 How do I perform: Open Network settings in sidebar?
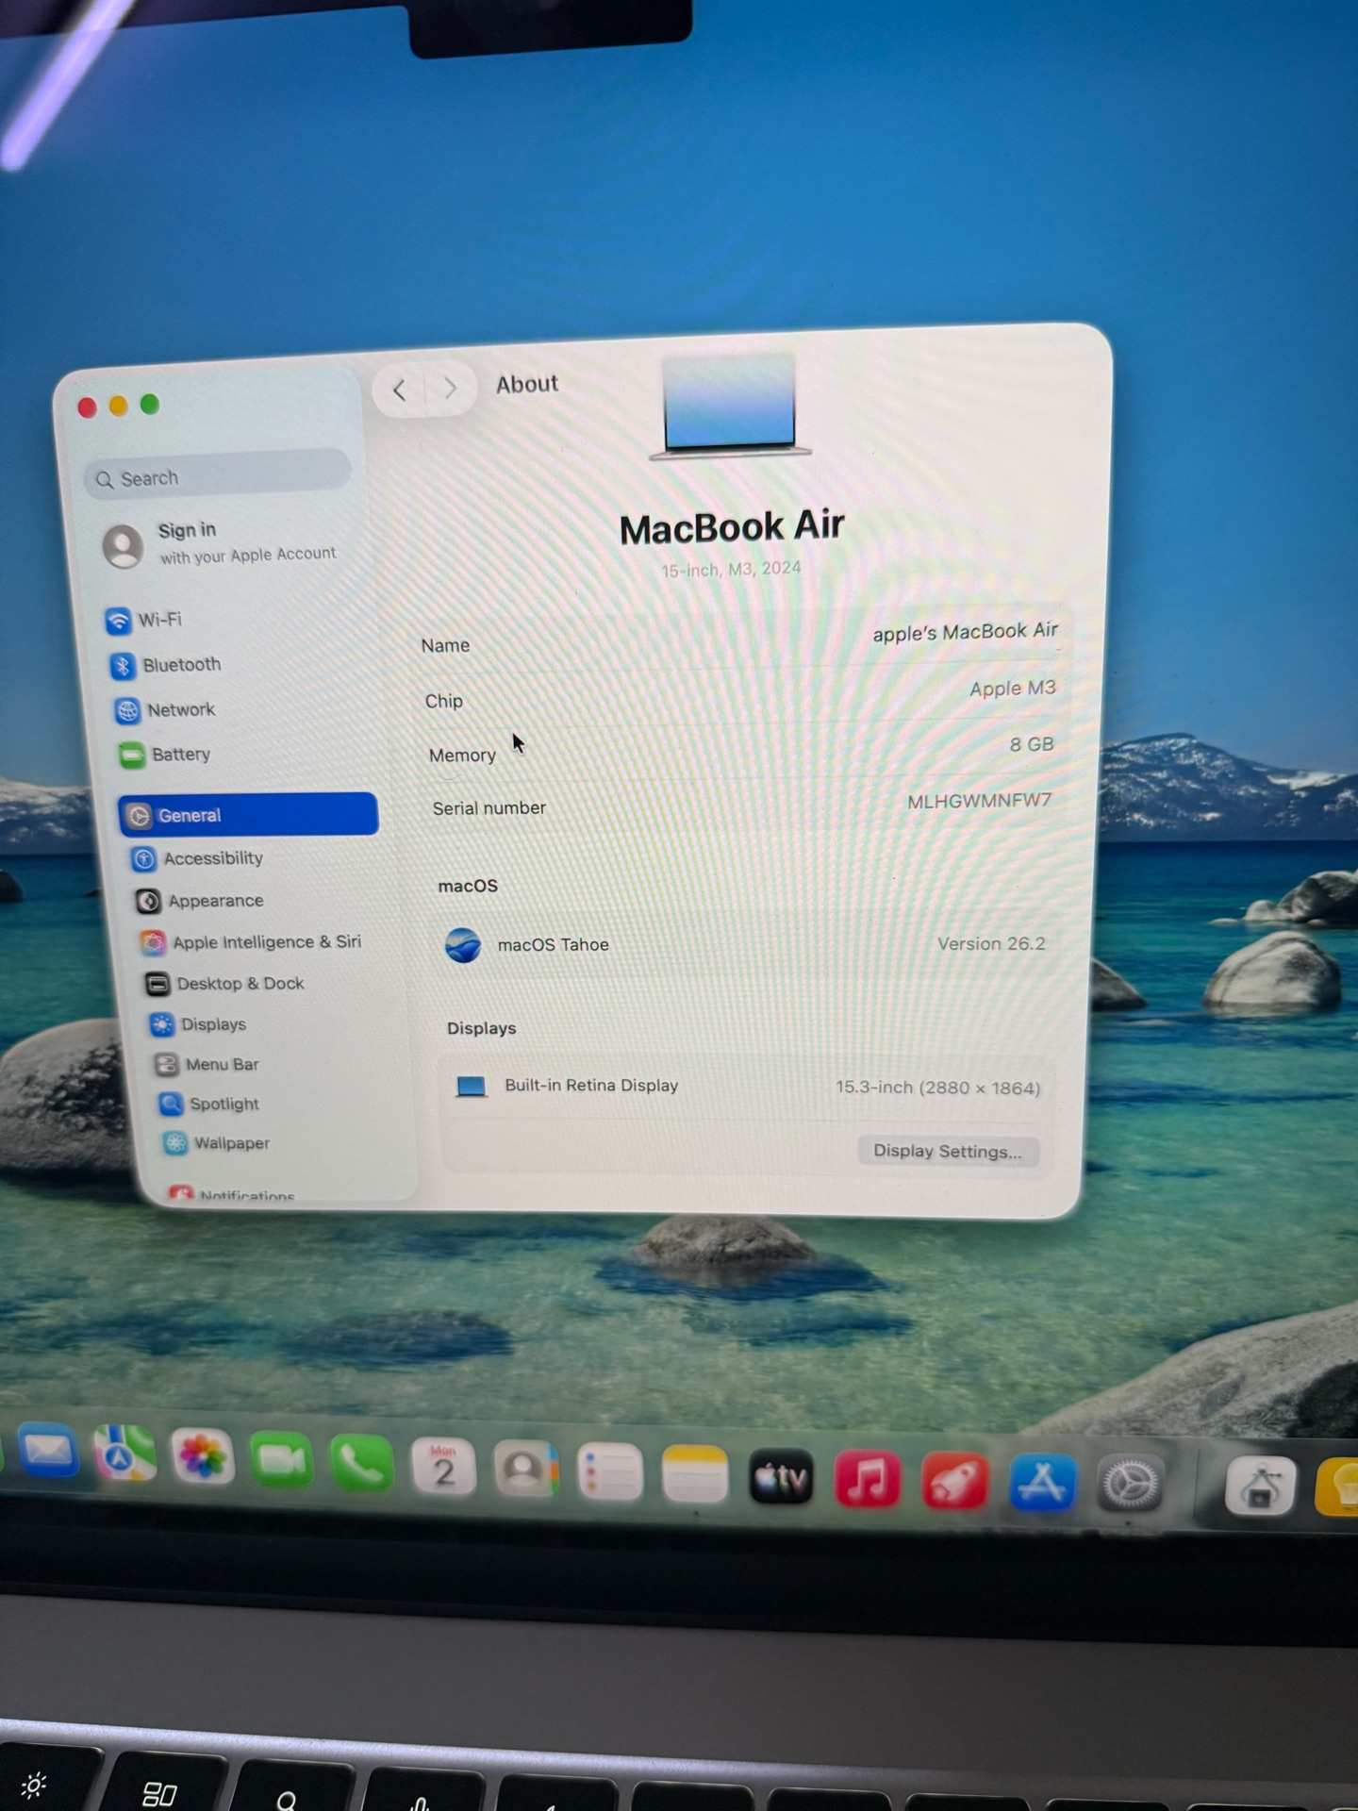click(x=165, y=709)
